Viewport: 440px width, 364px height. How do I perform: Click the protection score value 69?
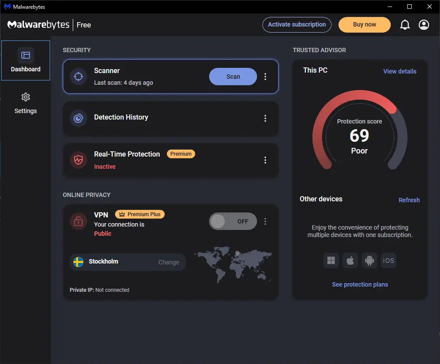point(359,136)
